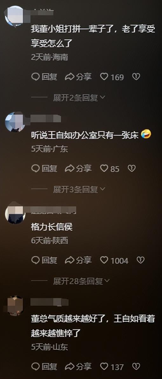Image resolution: width=162 pixels, height=379 pixels.
Task: Expand 展开28条回复 replies
Action: tap(81, 281)
